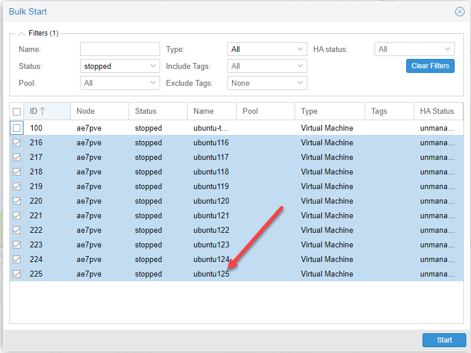Sort by the Pool column header

[265, 111]
